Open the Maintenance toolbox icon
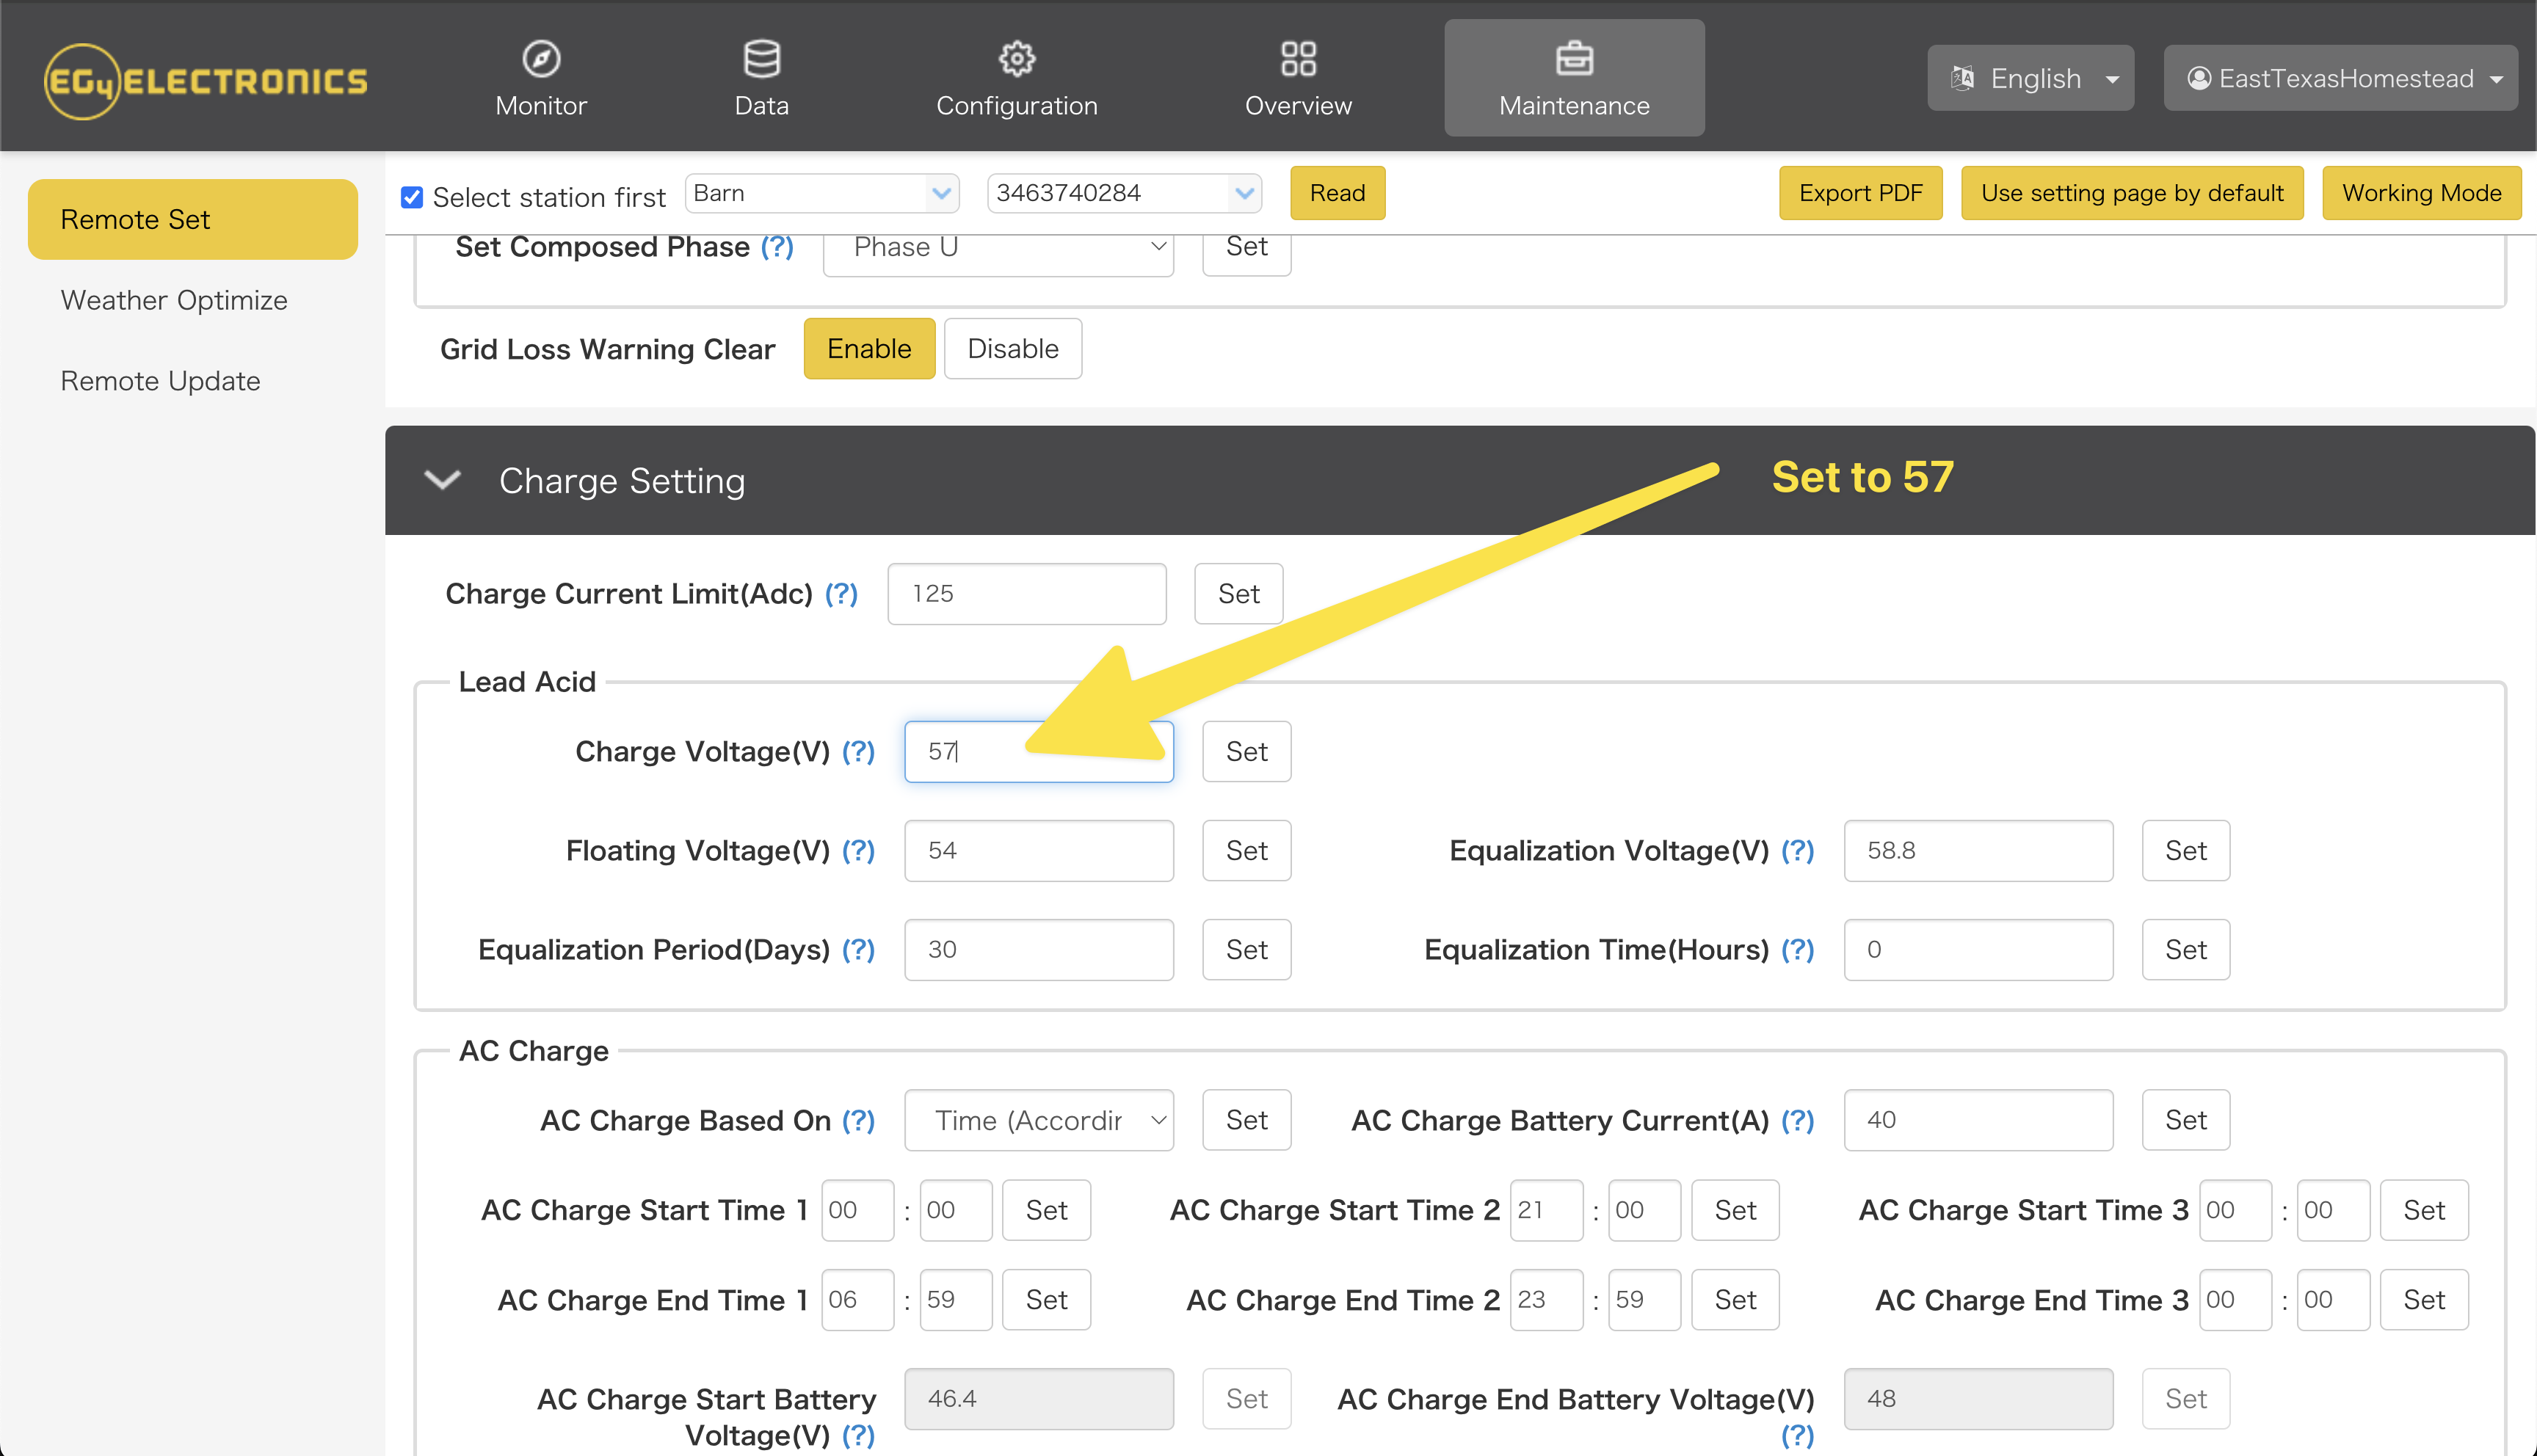The height and width of the screenshot is (1456, 2537). 1574,58
